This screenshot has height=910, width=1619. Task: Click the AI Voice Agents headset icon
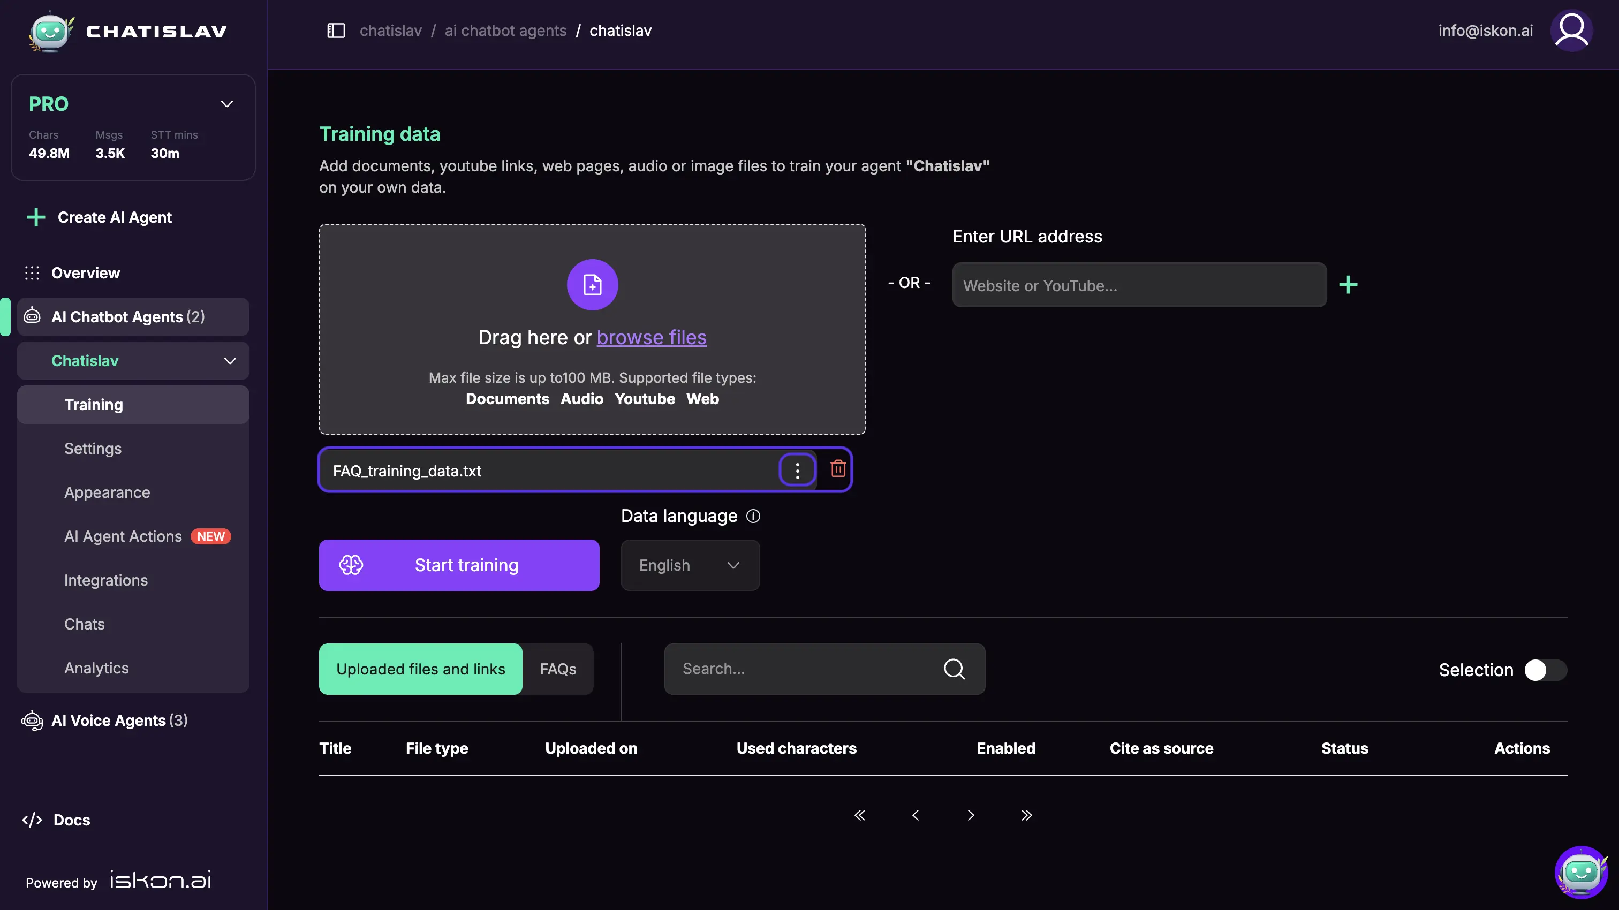point(32,720)
